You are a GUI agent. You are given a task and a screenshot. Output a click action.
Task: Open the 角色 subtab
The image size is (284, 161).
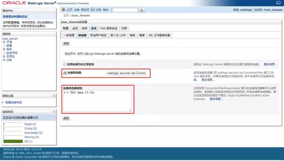(x=132, y=35)
